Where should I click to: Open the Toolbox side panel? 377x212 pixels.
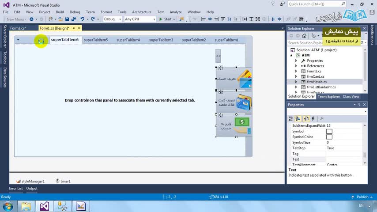tap(5, 57)
